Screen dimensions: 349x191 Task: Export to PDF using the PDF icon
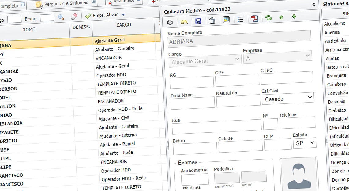(254, 19)
